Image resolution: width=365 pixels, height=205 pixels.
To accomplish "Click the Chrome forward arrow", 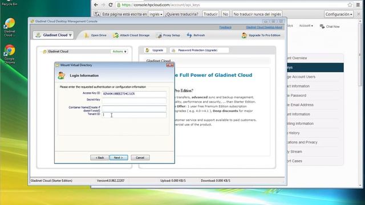I will (103, 5).
